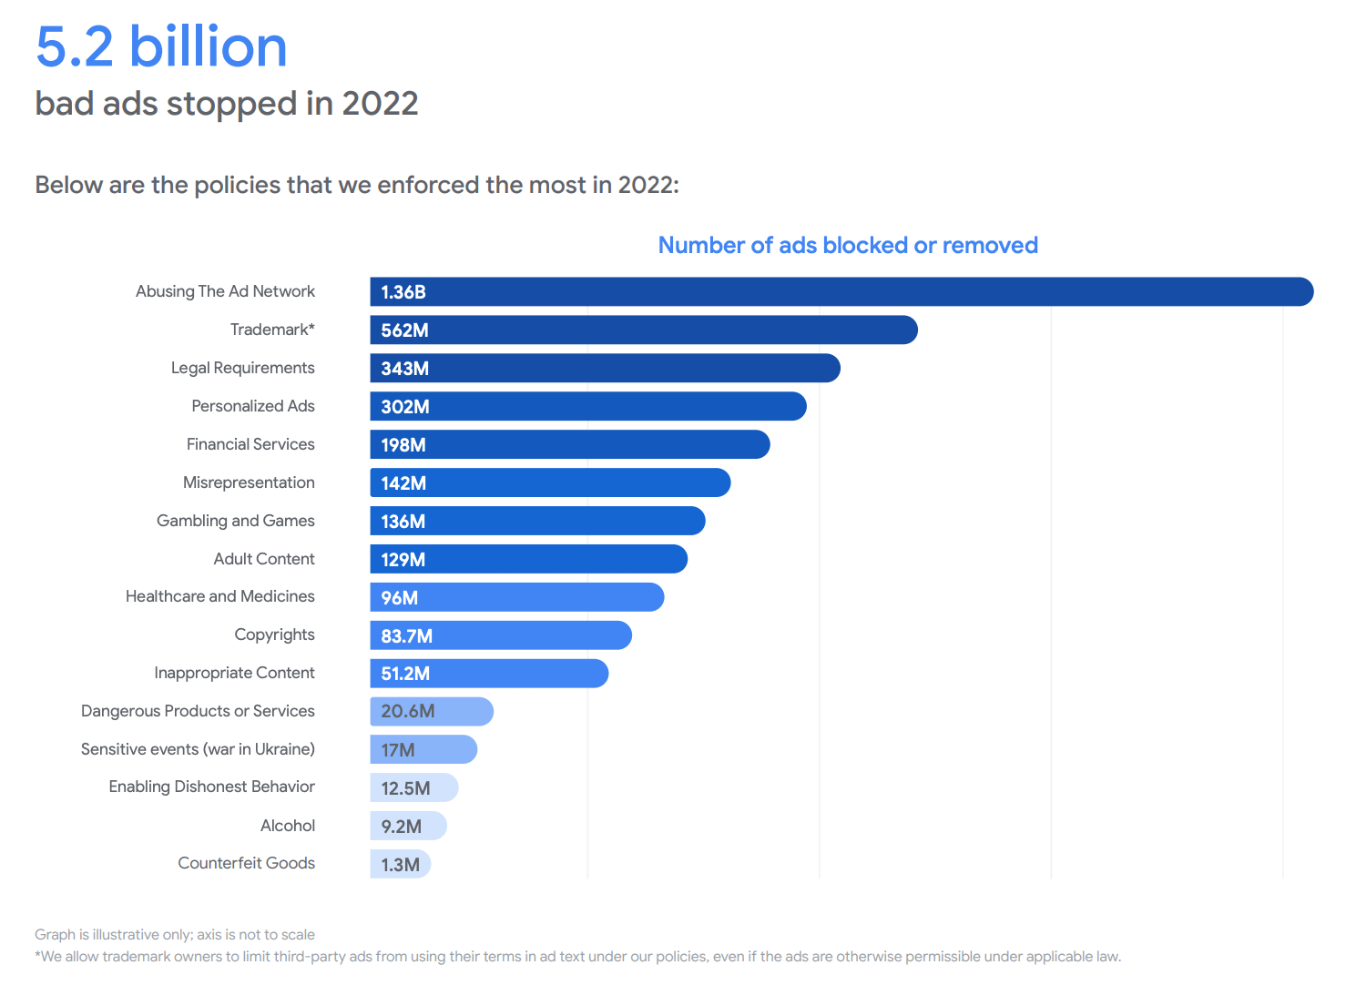Click the 'Number of ads blocked or removed' title

click(x=848, y=245)
